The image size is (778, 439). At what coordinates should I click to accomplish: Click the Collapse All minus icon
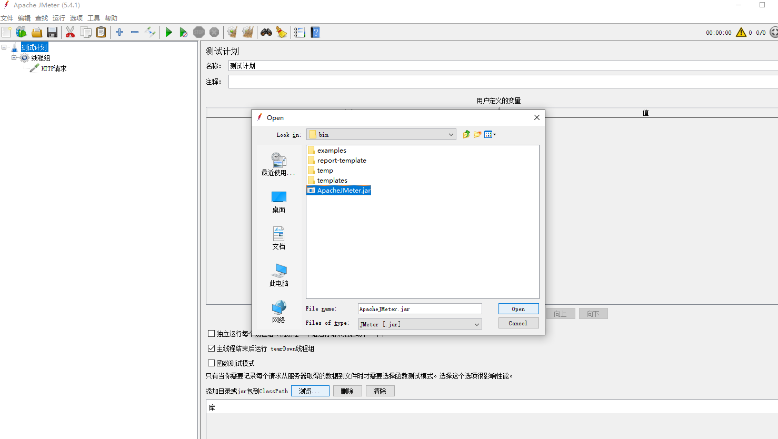(135, 33)
